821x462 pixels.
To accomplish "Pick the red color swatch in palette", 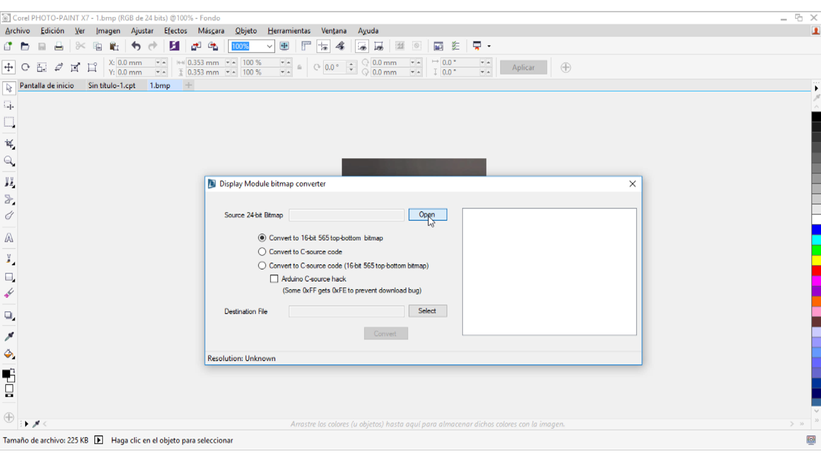I will coord(816,271).
